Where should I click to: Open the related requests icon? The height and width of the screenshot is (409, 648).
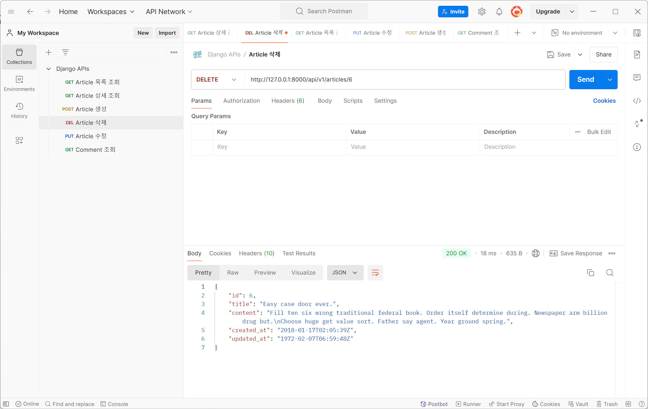638,123
